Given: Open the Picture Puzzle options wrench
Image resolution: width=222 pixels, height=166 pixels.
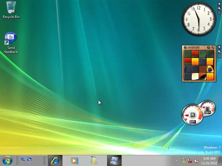Looking at the screenshot, I should (219, 51).
